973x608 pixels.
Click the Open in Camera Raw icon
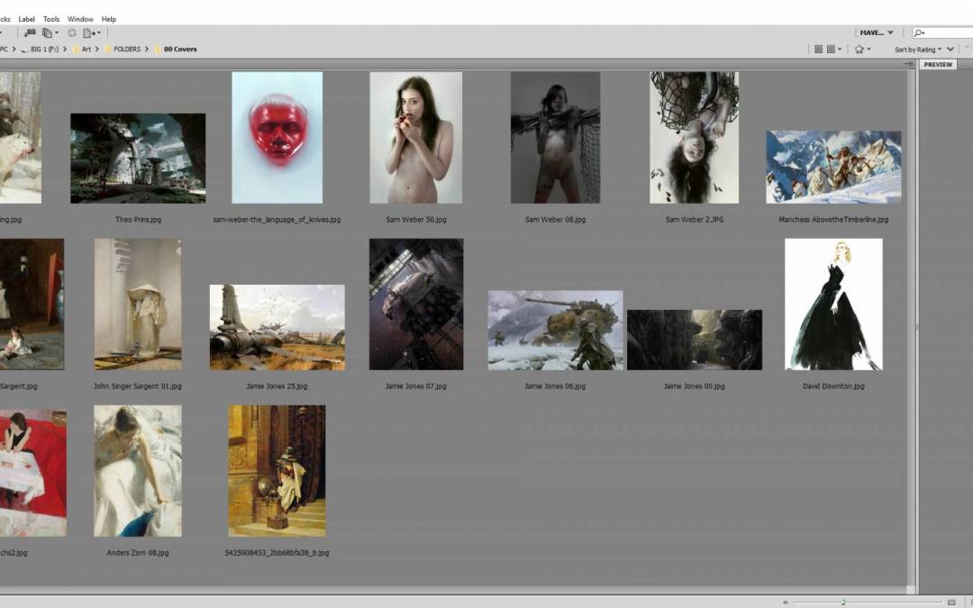tap(71, 33)
